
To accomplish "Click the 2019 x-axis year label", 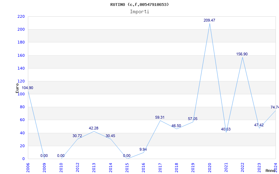I will click(x=193, y=168).
